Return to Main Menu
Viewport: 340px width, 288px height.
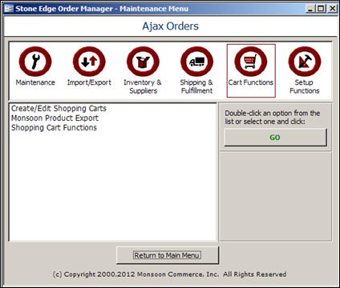(x=168, y=255)
